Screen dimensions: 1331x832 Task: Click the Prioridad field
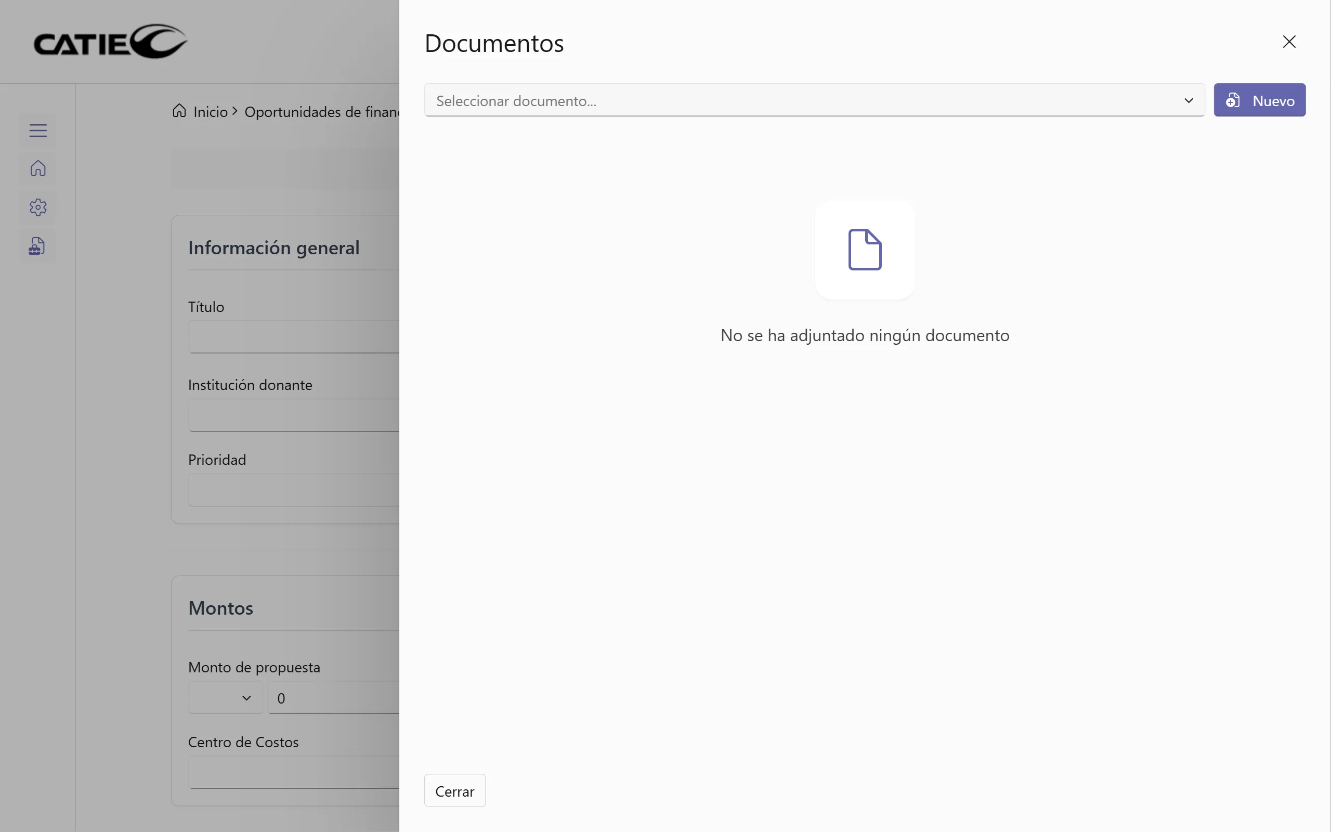(x=294, y=490)
